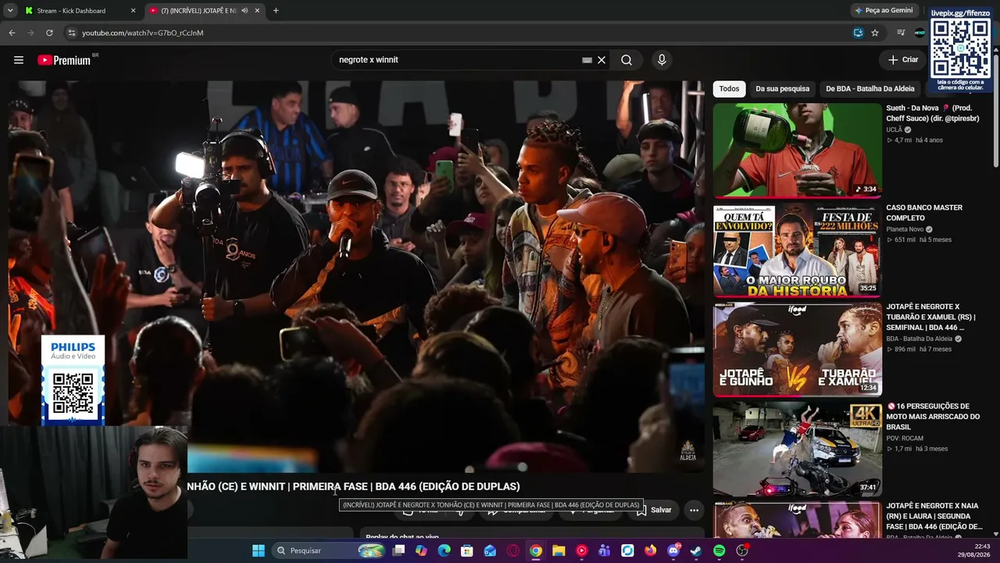Clear the YouTube search text

(602, 60)
